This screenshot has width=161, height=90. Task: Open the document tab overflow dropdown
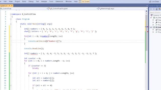click(x=147, y=6)
